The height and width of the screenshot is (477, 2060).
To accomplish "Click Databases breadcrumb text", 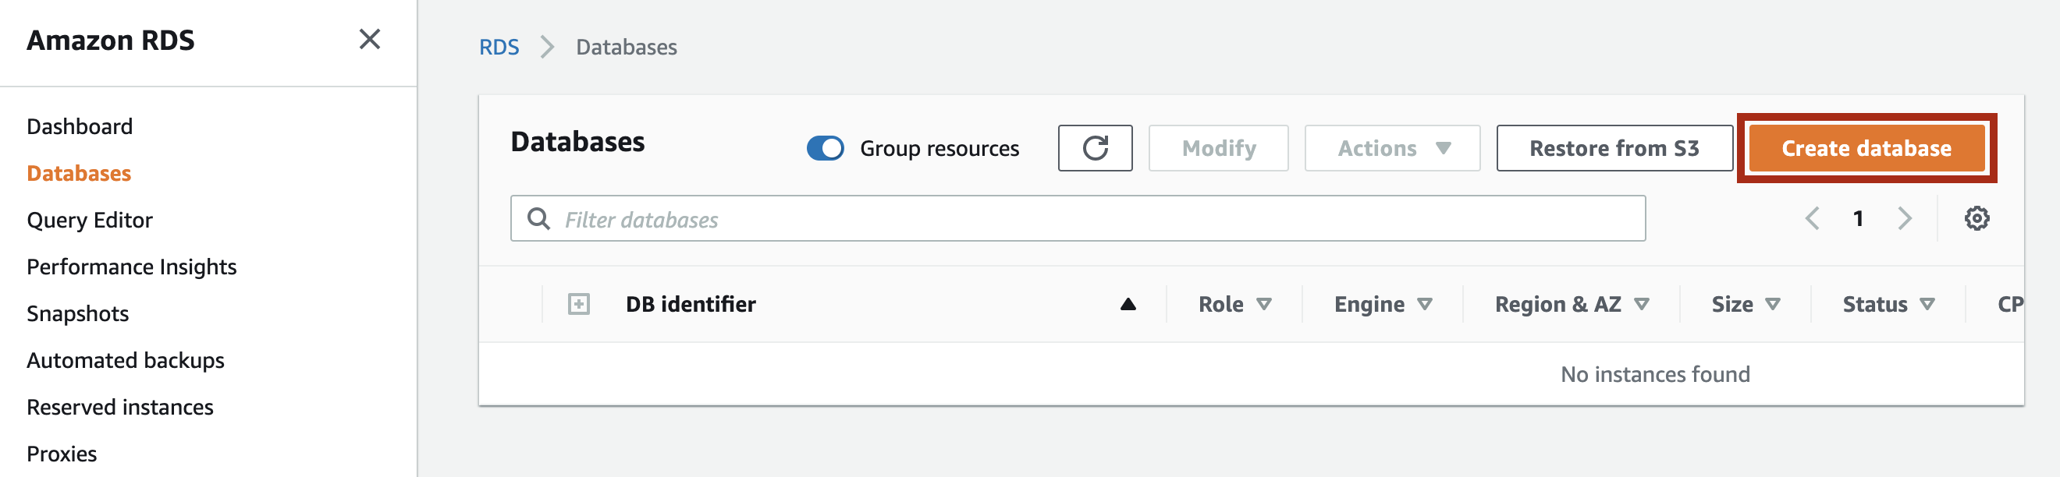I will coord(626,47).
